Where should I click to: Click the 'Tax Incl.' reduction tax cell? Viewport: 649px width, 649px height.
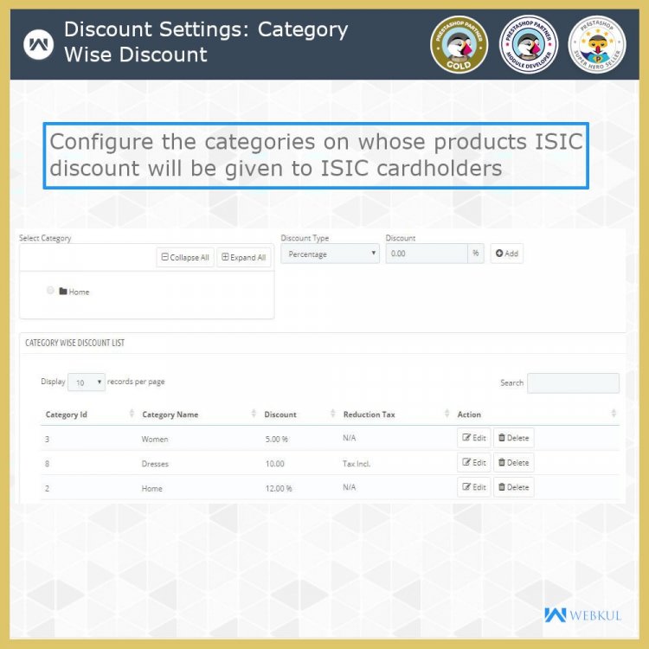pos(357,464)
